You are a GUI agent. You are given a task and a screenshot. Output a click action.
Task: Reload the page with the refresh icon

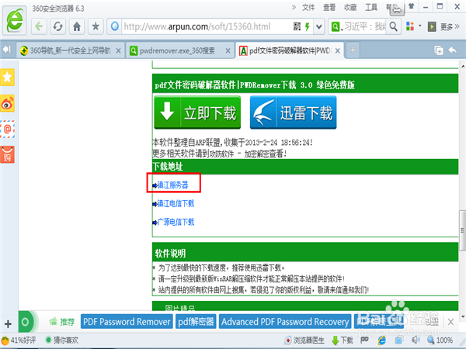58,26
